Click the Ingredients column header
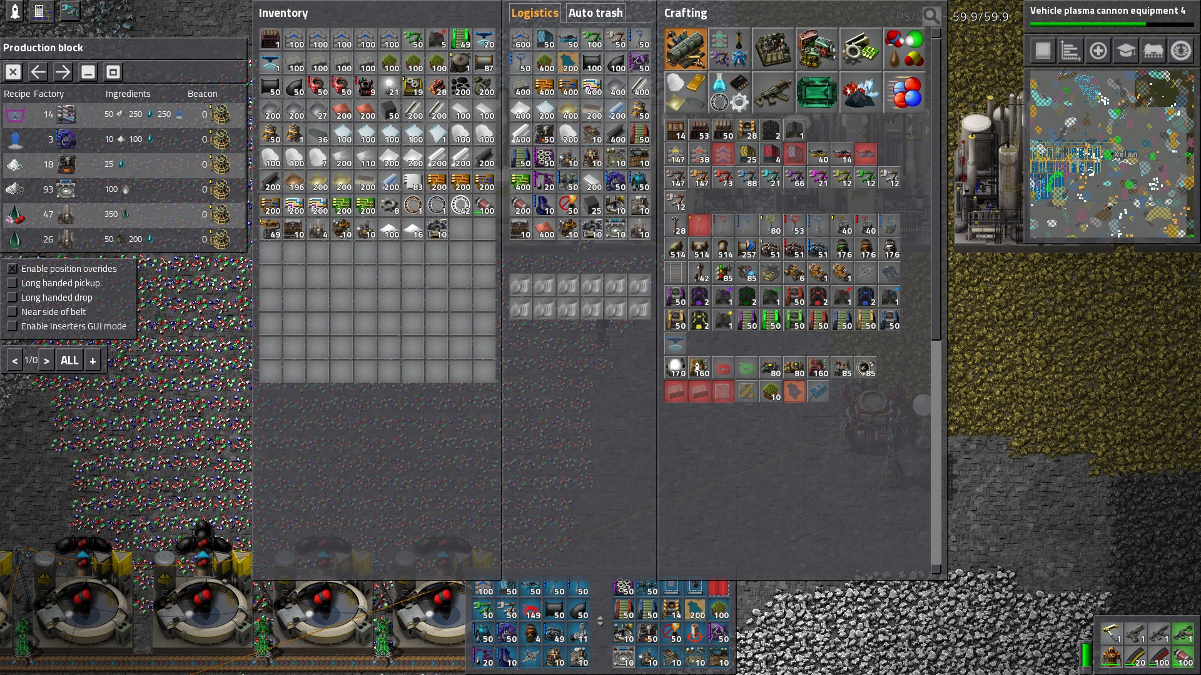This screenshot has height=675, width=1201. coord(128,94)
